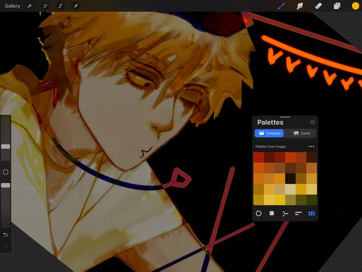This screenshot has width=362, height=272.
Task: Tap the square Modify button in sidebar
Action: pos(5,172)
